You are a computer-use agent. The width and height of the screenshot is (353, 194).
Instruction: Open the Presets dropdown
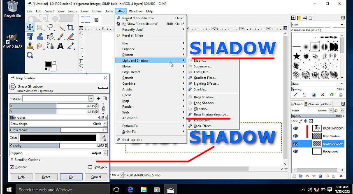tap(91, 99)
